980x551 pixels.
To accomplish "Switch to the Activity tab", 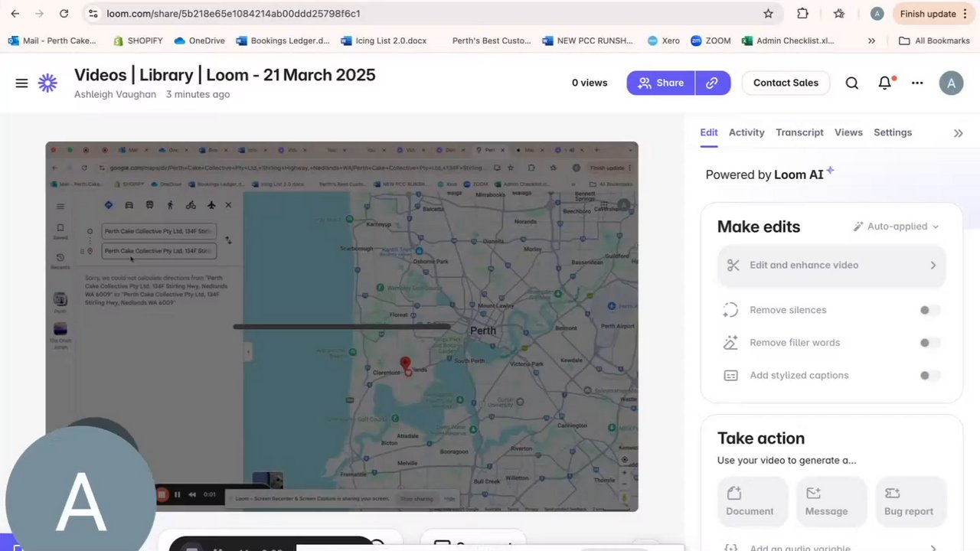I will 746,132.
